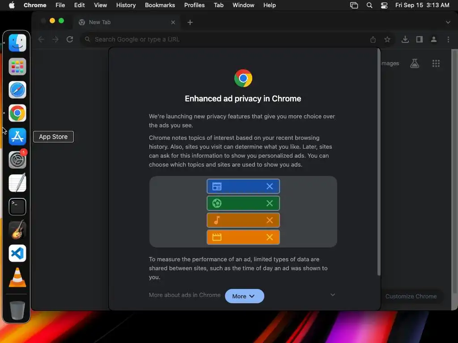Image resolution: width=458 pixels, height=343 pixels.
Task: Open the Chrome profile icon
Action: coord(434,39)
